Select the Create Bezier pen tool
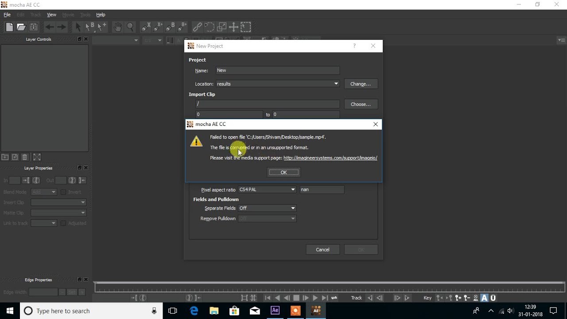The image size is (567, 319). click(x=170, y=27)
